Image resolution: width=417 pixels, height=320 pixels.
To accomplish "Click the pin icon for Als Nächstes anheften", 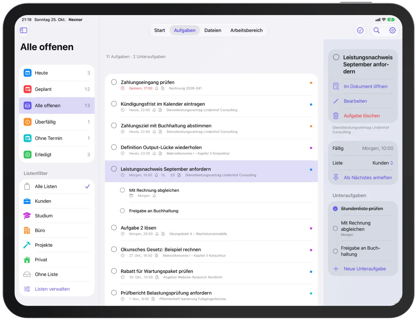I will click(x=336, y=178).
